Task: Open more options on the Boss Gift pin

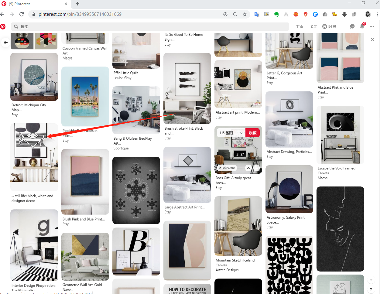Action: [256, 168]
